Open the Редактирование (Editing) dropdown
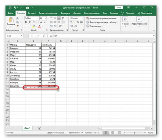Viewport: 162px width, 140px height. point(139,22)
